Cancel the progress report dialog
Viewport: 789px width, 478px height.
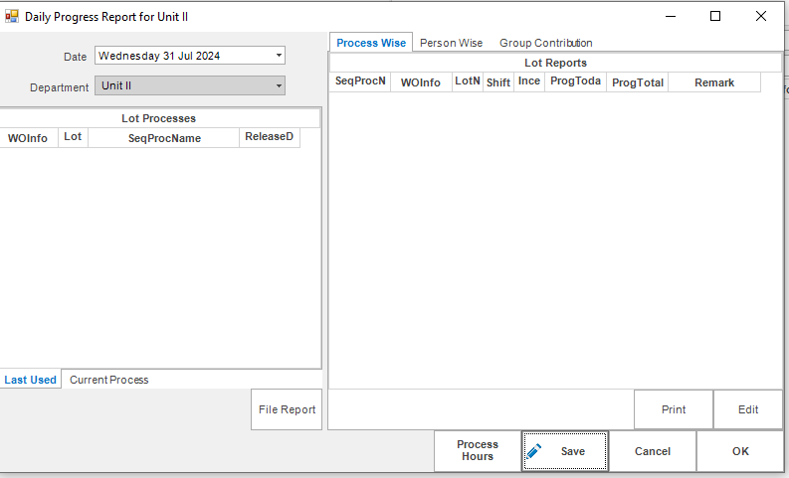653,451
